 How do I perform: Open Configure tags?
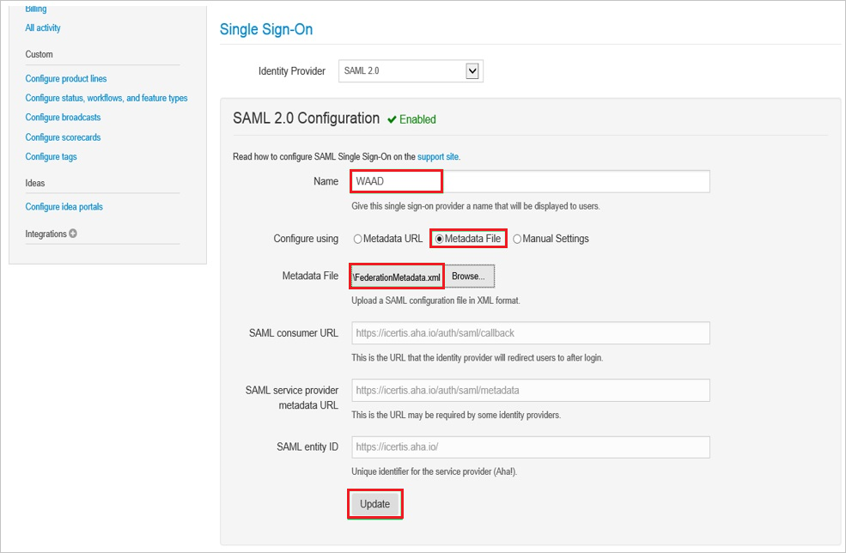tap(53, 156)
